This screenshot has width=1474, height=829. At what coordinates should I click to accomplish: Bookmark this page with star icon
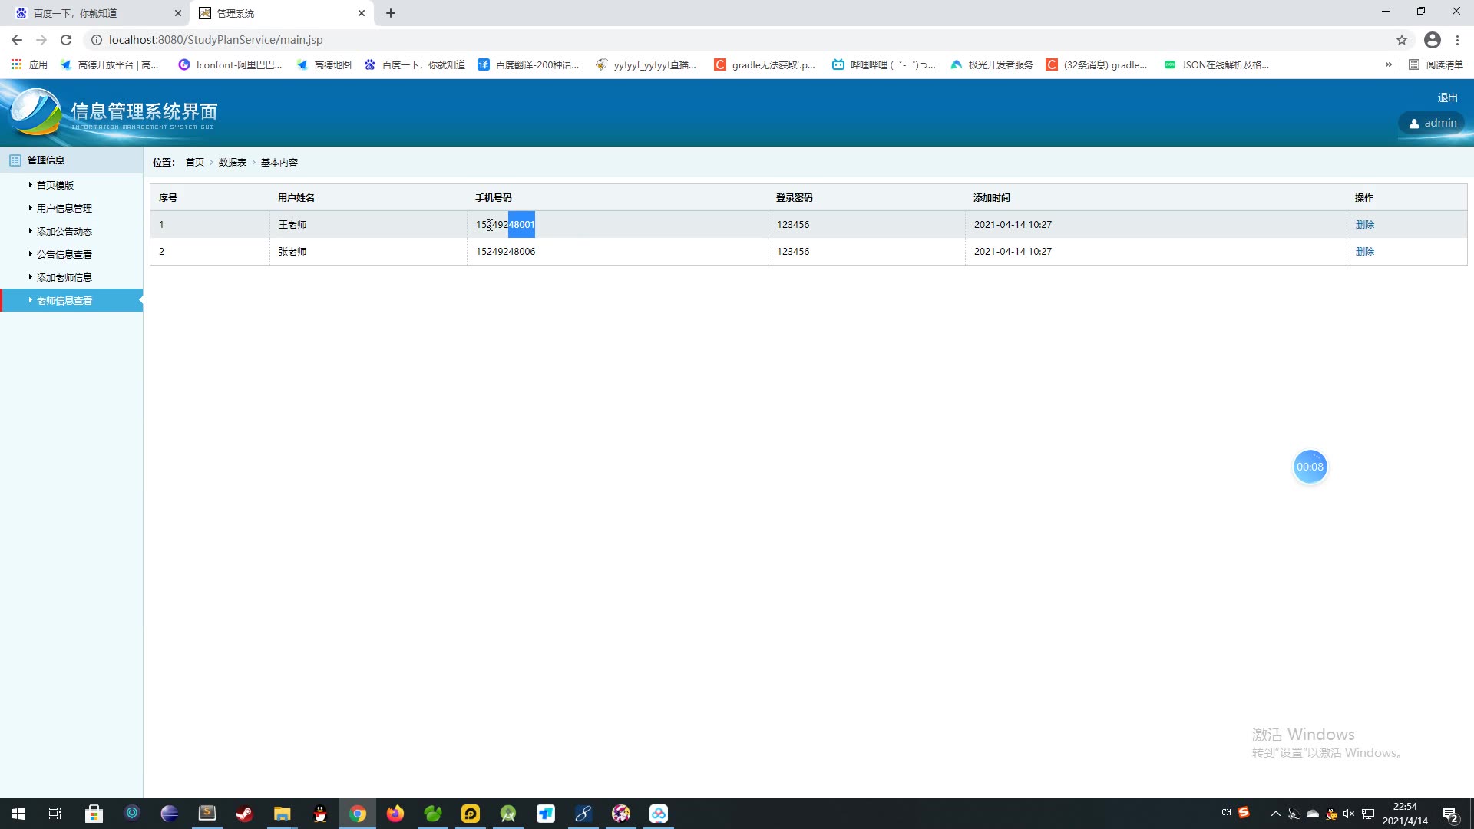pos(1402,40)
